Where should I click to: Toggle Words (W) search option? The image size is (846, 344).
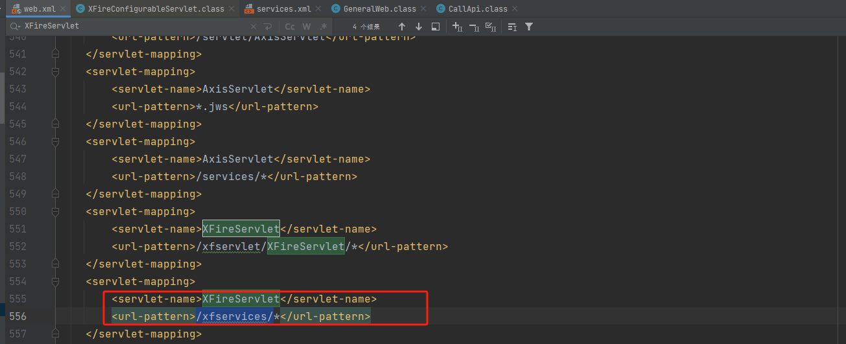[307, 27]
